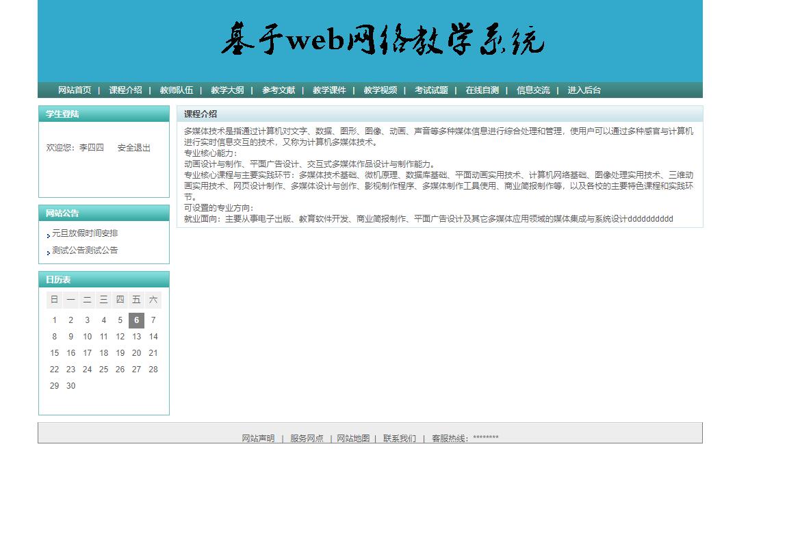Open the 课程介绍 menu item
This screenshot has width=800, height=542.
tap(125, 90)
